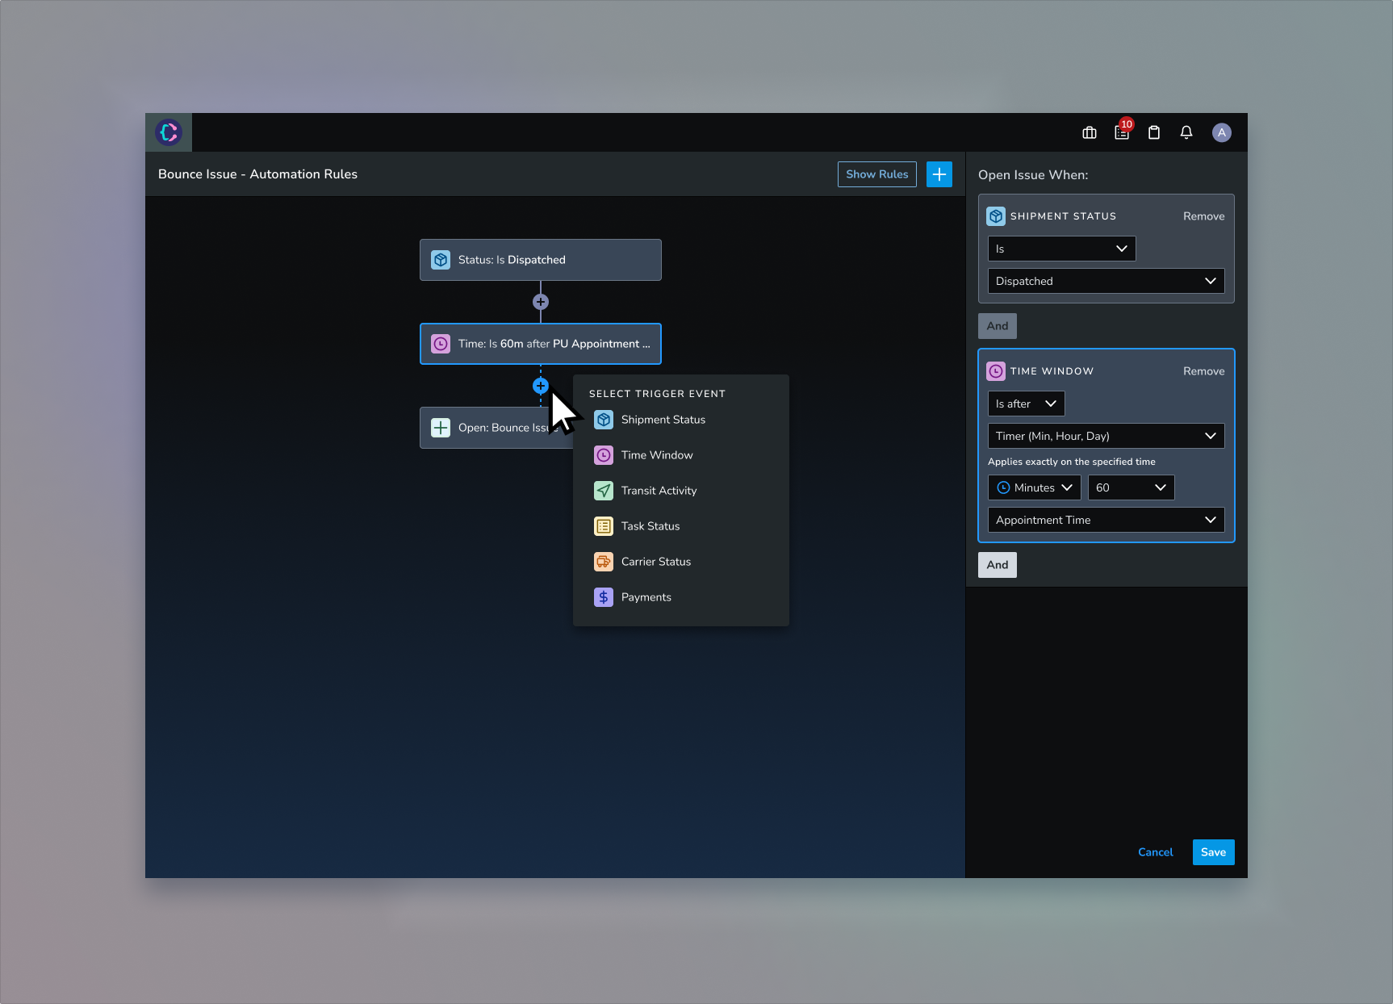Remove the Shipment Status condition
Viewport: 1393px width, 1004px height.
click(1203, 215)
